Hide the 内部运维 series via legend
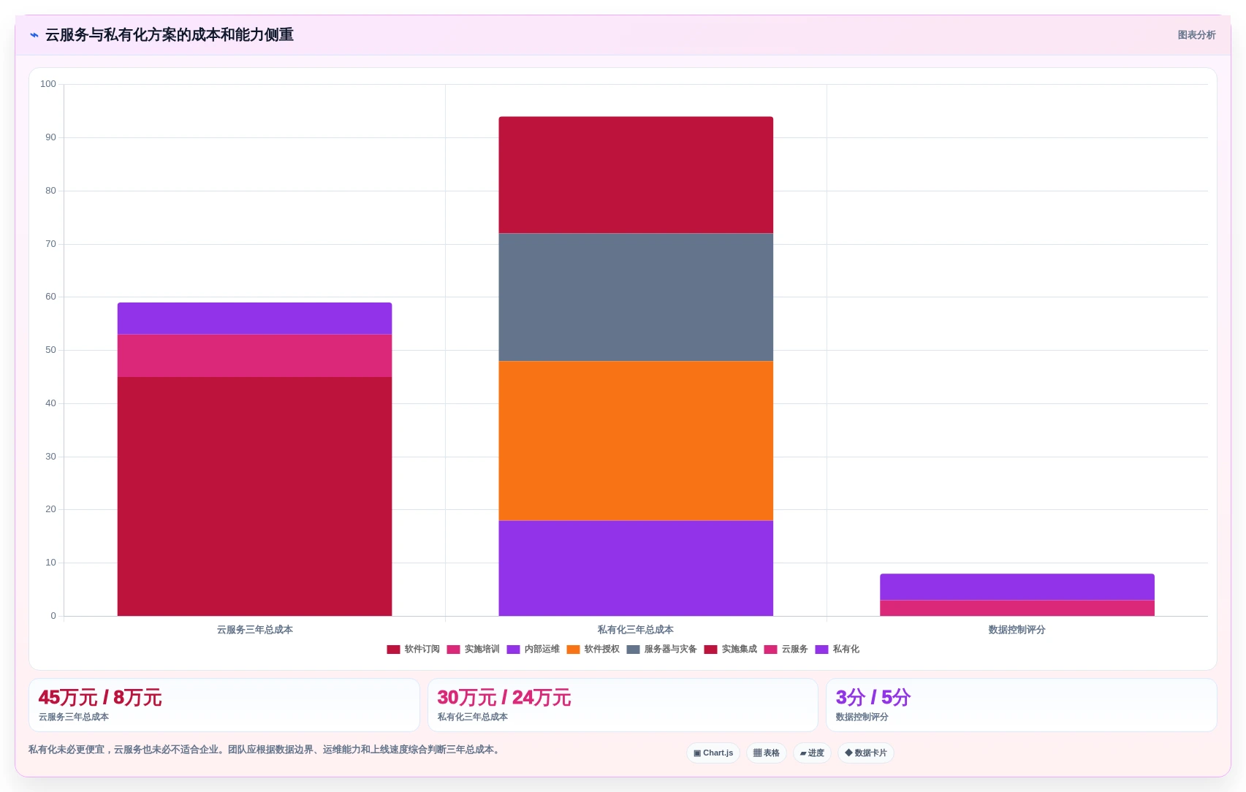This screenshot has height=792, width=1246. [533, 649]
